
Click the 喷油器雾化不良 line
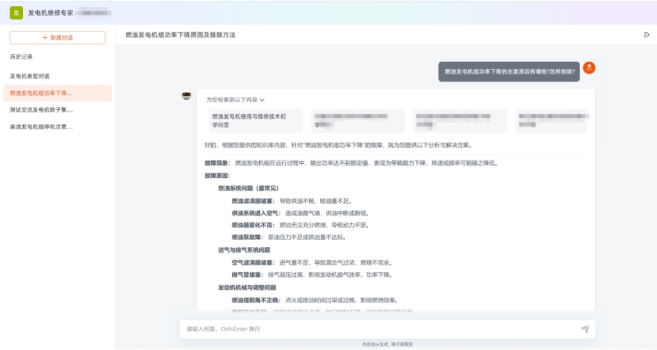301,225
